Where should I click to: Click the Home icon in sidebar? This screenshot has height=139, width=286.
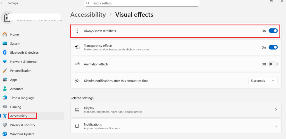(5, 35)
